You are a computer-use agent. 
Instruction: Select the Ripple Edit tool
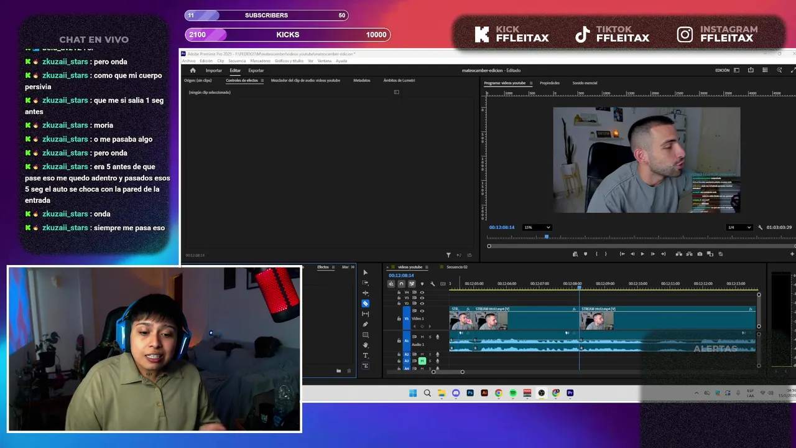pos(366,293)
